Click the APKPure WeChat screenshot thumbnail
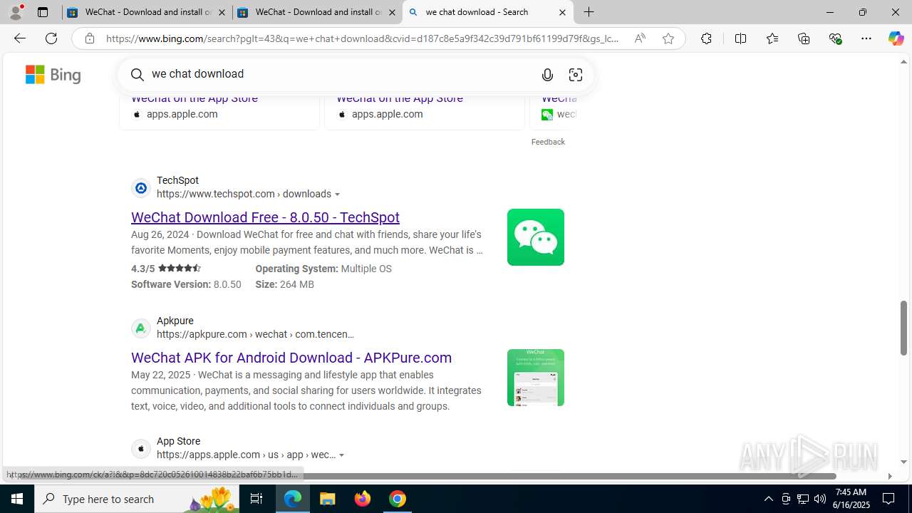Viewport: 912px width, 513px height. [536, 378]
